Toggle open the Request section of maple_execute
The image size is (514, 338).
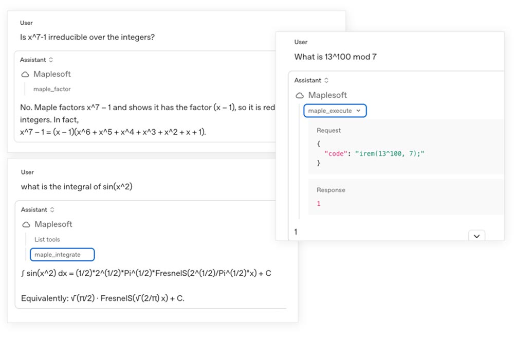(328, 130)
